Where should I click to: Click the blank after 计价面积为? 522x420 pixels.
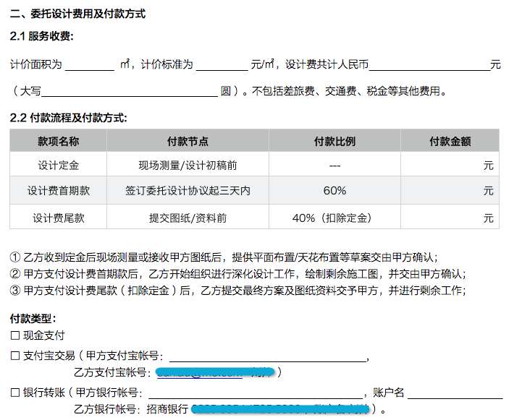click(x=90, y=65)
